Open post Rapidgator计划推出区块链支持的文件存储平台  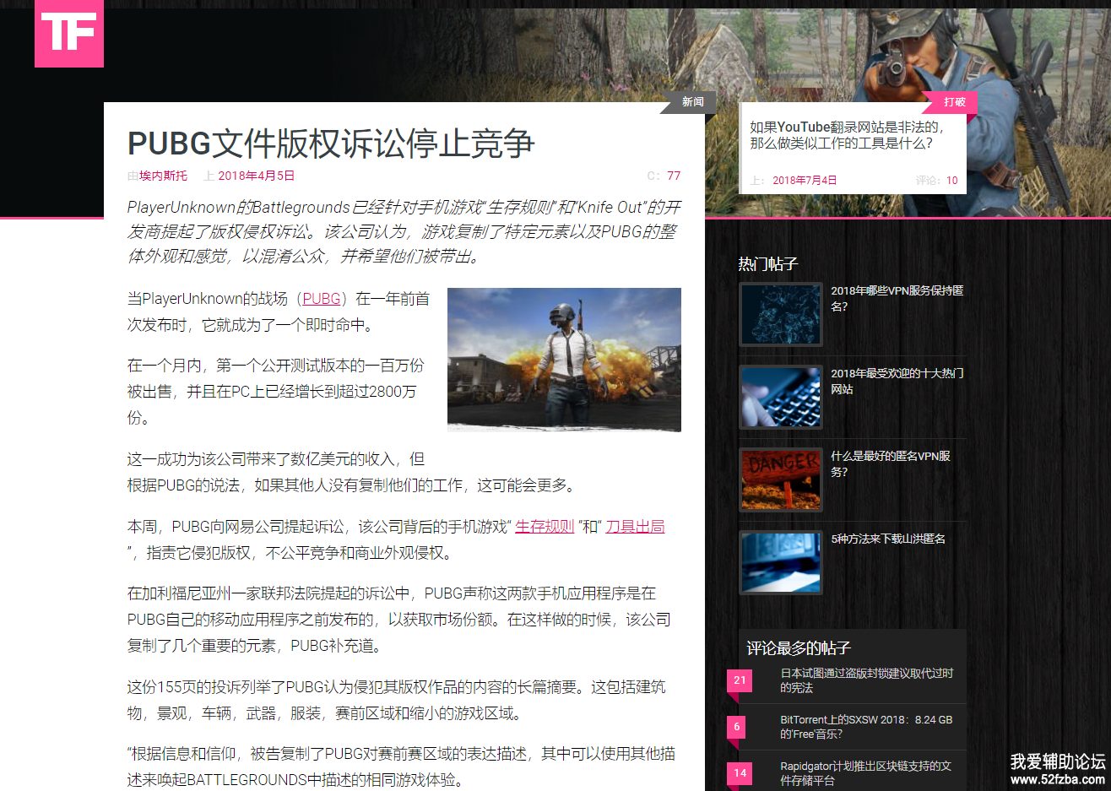click(866, 773)
